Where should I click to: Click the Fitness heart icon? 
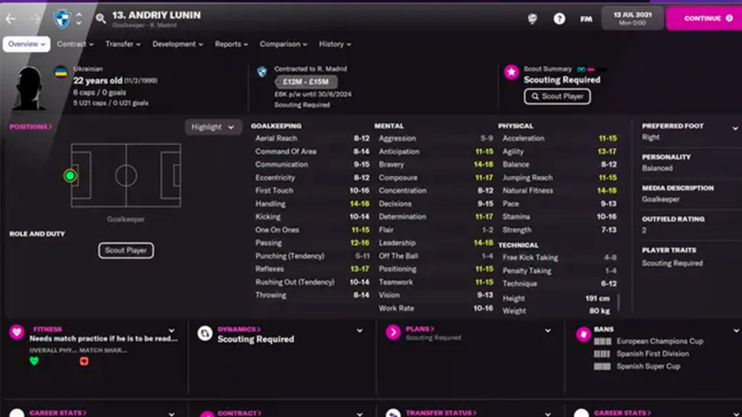[16, 332]
